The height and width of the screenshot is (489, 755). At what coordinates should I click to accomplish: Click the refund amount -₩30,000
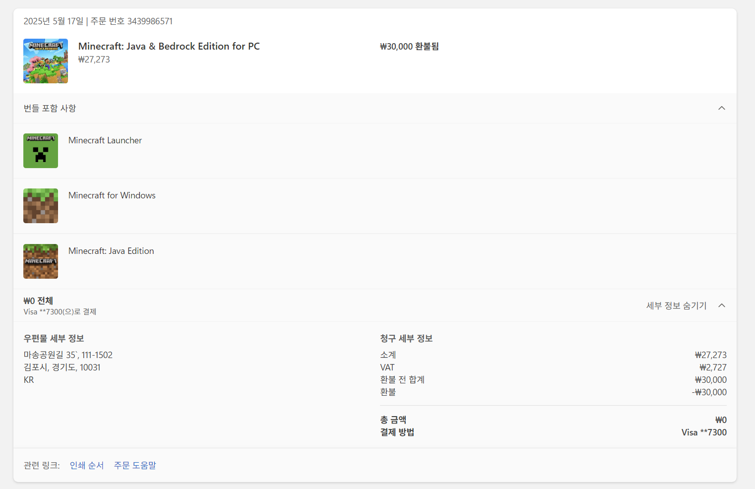709,392
